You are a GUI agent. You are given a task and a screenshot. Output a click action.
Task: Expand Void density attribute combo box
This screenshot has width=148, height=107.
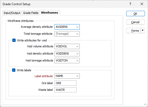pos(67,53)
